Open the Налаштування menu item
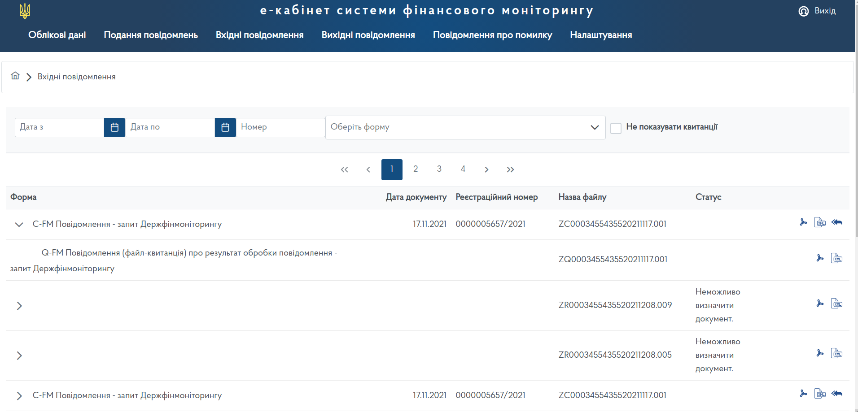 tap(600, 35)
